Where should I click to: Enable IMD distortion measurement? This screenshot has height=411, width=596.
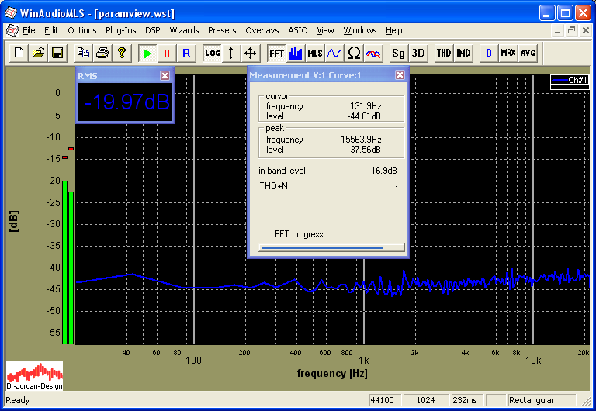(463, 53)
